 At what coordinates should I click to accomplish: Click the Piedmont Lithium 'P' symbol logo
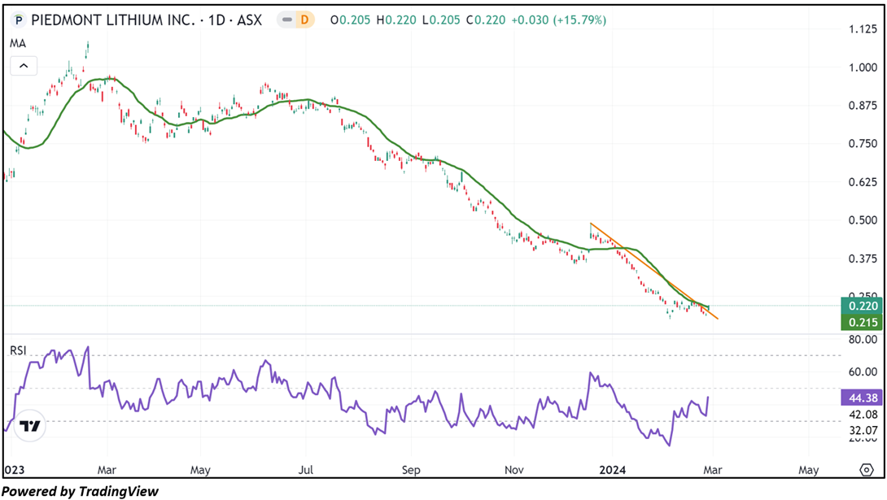(19, 20)
